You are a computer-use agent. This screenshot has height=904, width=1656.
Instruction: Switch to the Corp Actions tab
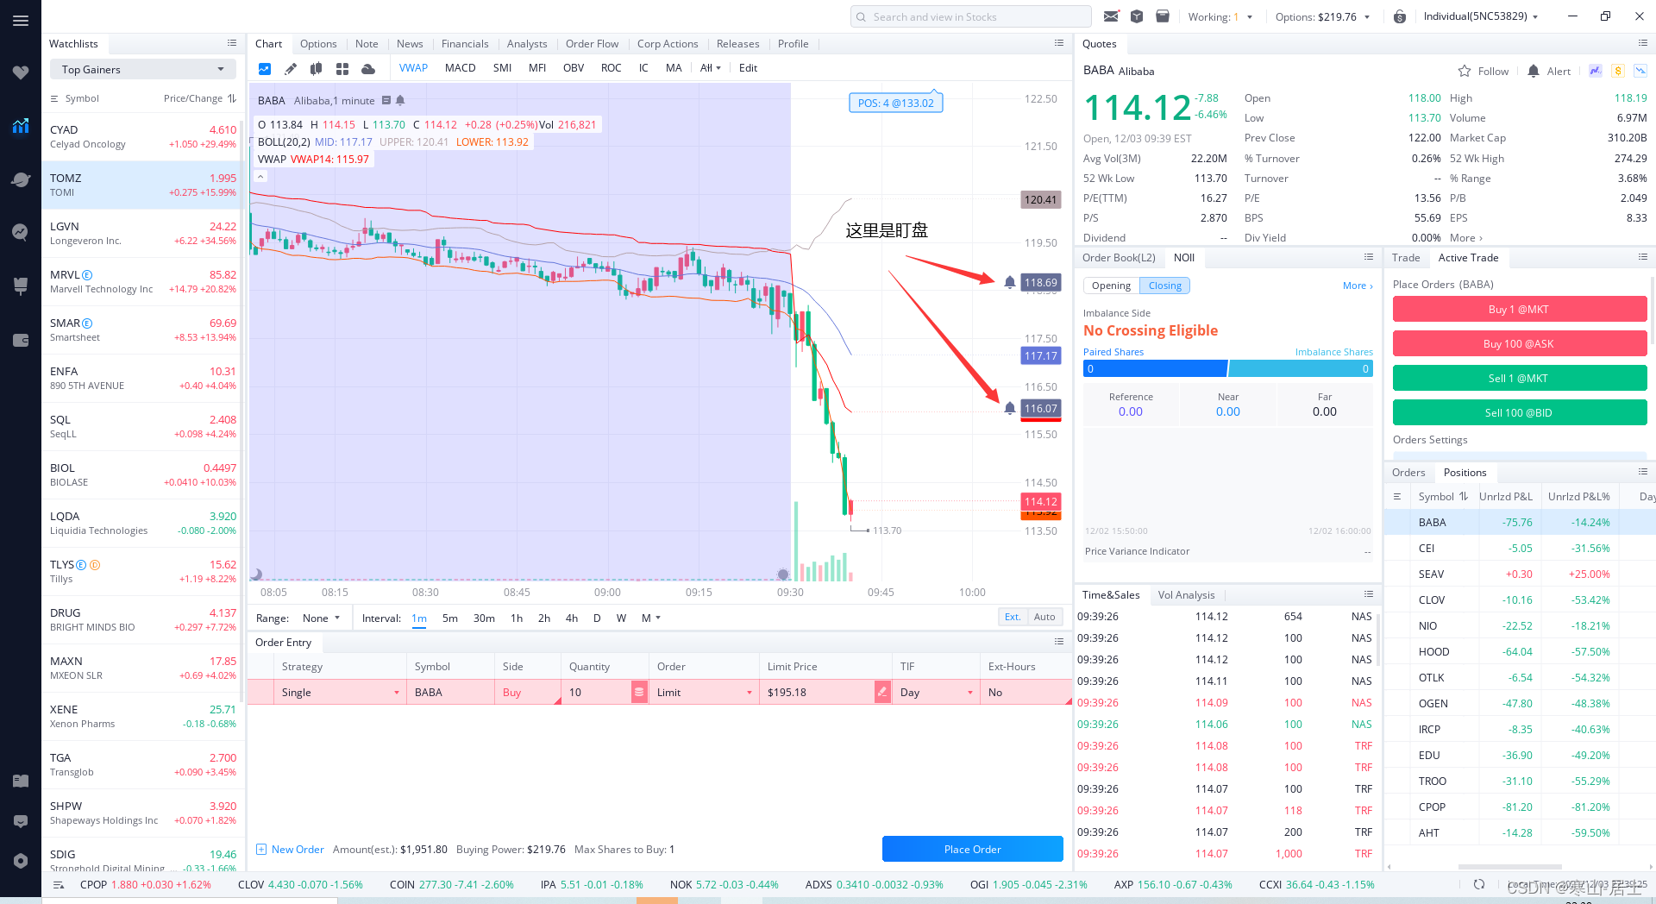[x=668, y=43]
